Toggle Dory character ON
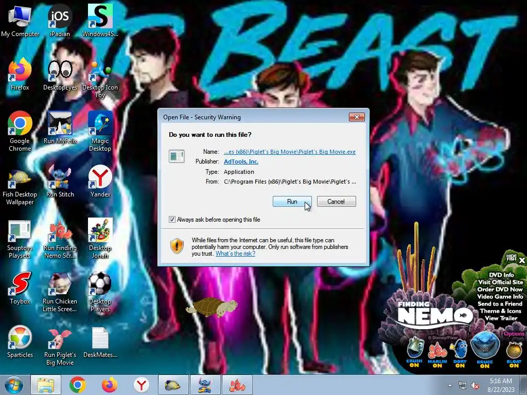The image size is (527, 395). click(x=460, y=353)
